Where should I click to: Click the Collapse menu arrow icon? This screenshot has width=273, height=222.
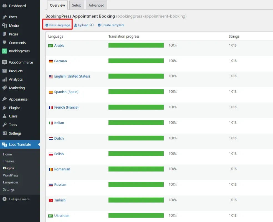(x=4, y=199)
